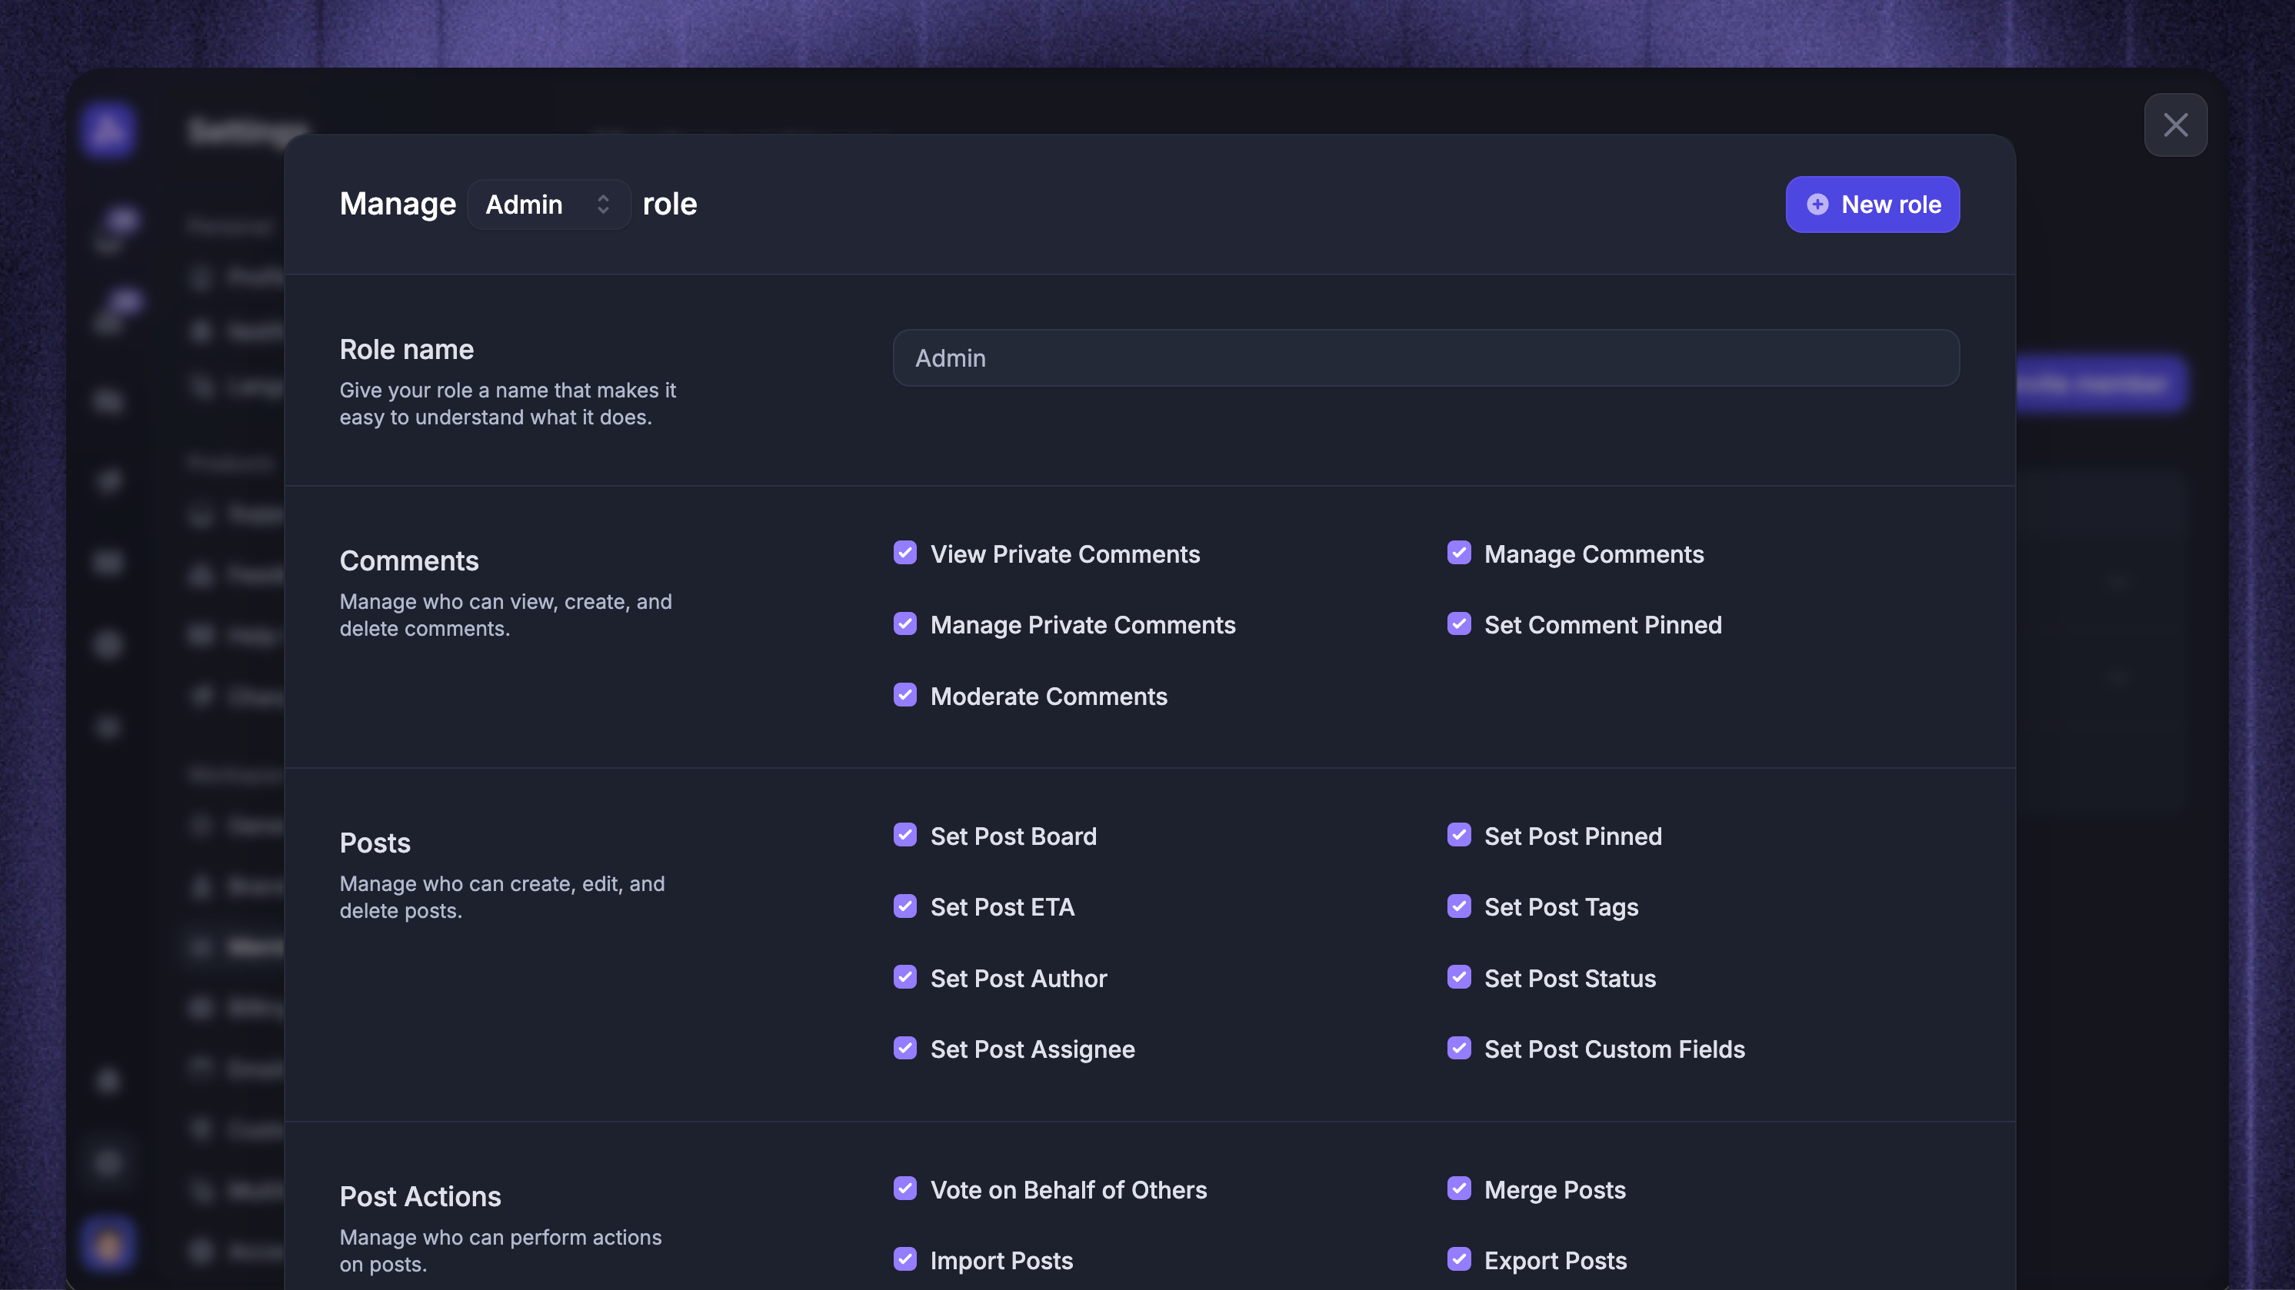Uncheck Set Post Status
2295x1290 pixels.
click(x=1458, y=978)
